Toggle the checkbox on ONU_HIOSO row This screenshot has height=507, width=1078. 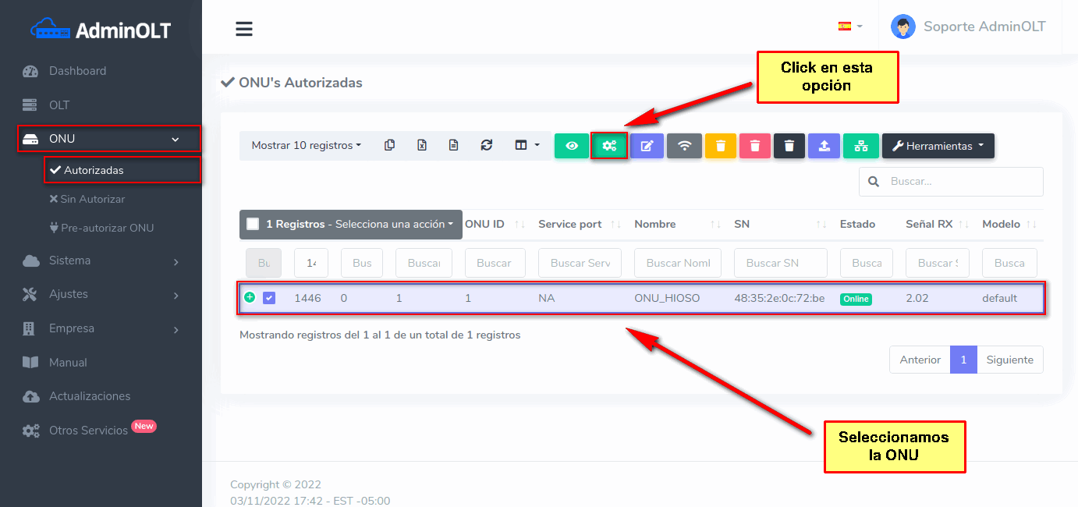tap(269, 298)
